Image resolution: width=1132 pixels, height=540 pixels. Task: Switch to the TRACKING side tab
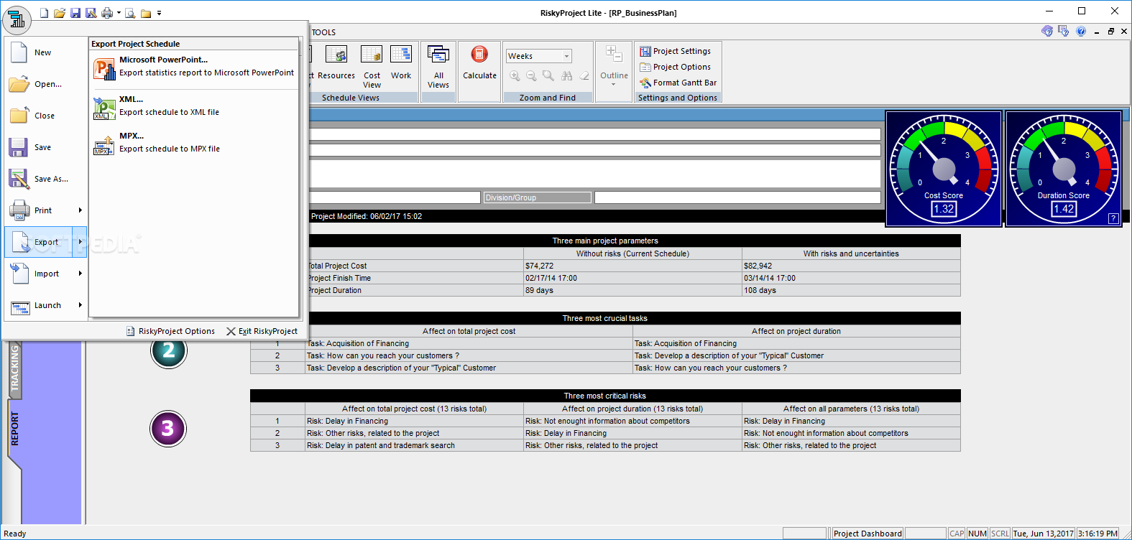(x=14, y=368)
